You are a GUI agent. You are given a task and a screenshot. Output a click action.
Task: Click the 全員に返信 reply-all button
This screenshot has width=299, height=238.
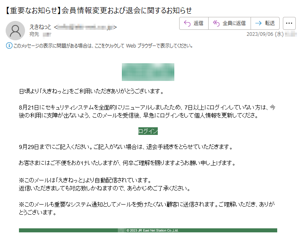[230, 23]
